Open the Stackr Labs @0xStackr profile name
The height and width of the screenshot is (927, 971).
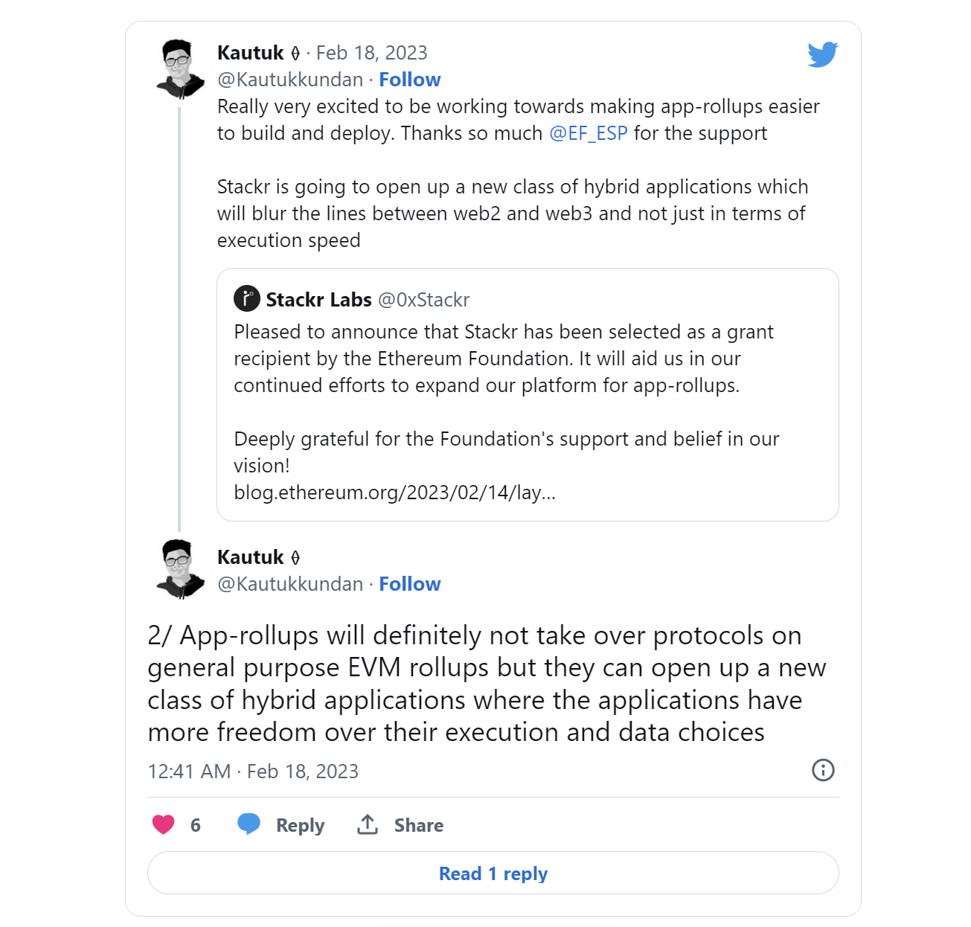click(x=318, y=300)
